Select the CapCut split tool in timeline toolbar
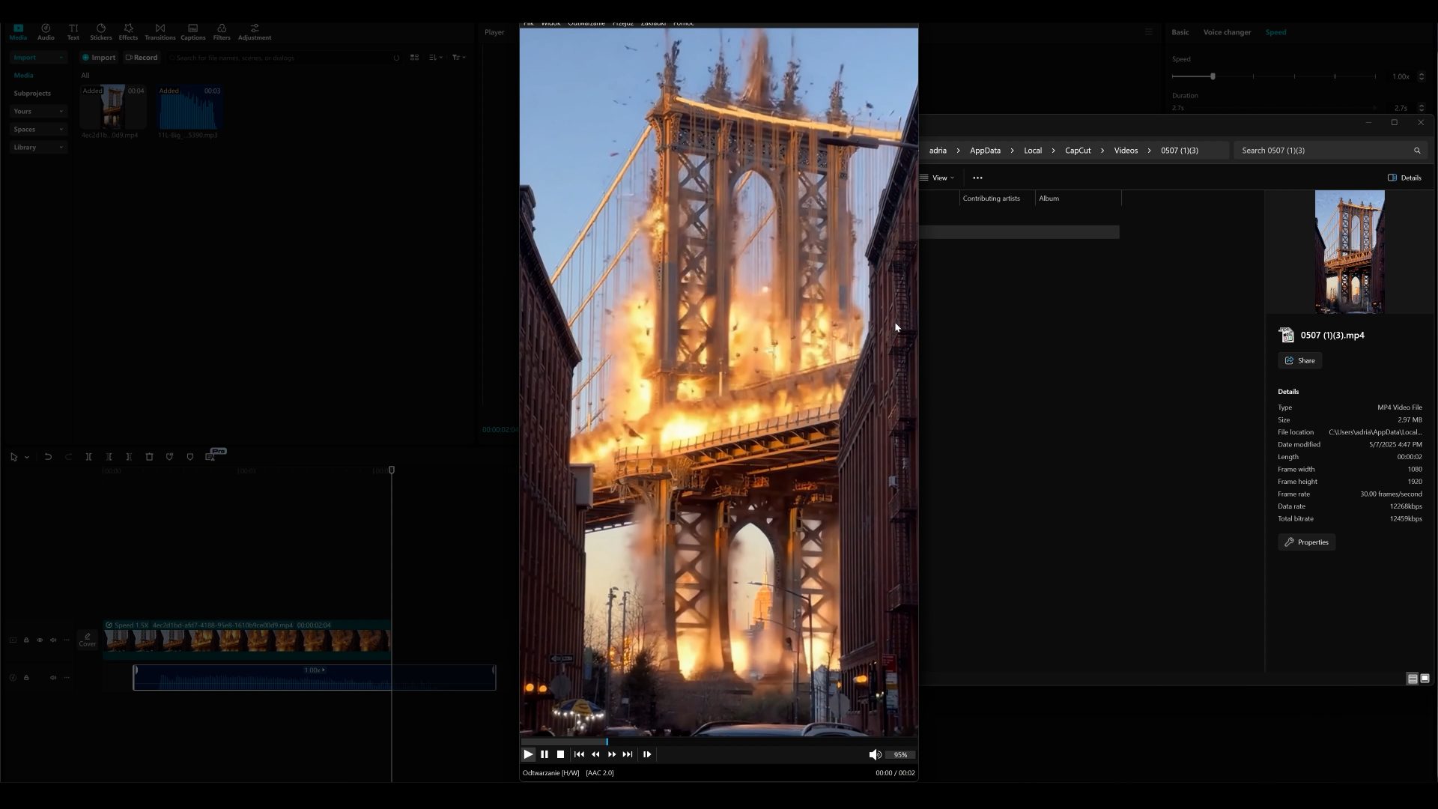The width and height of the screenshot is (1438, 809). (88, 457)
